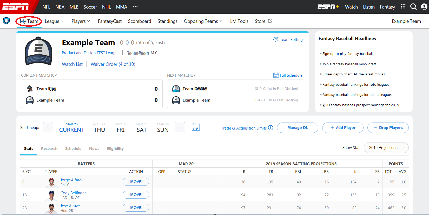
Task: Click the Manage DL button
Action: tap(298, 128)
